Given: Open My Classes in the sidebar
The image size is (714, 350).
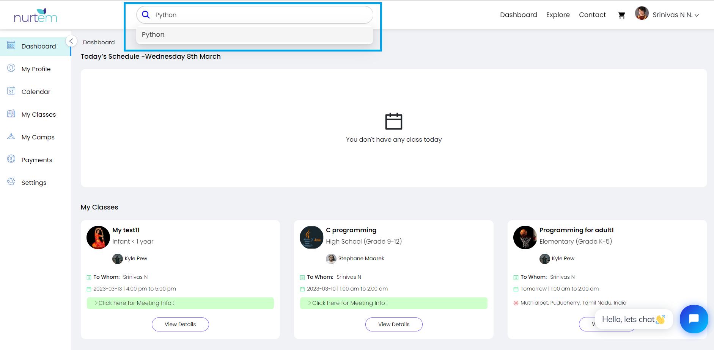Looking at the screenshot, I should click(x=38, y=114).
